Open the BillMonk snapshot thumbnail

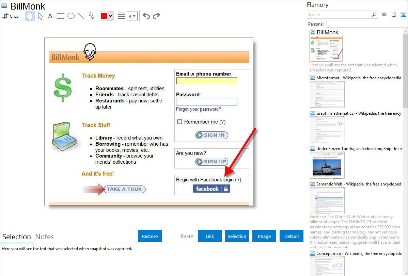(x=326, y=48)
